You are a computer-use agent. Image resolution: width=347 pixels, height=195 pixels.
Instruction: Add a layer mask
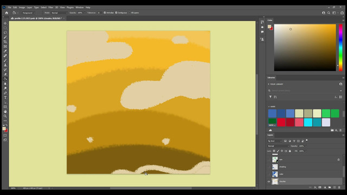320,187
